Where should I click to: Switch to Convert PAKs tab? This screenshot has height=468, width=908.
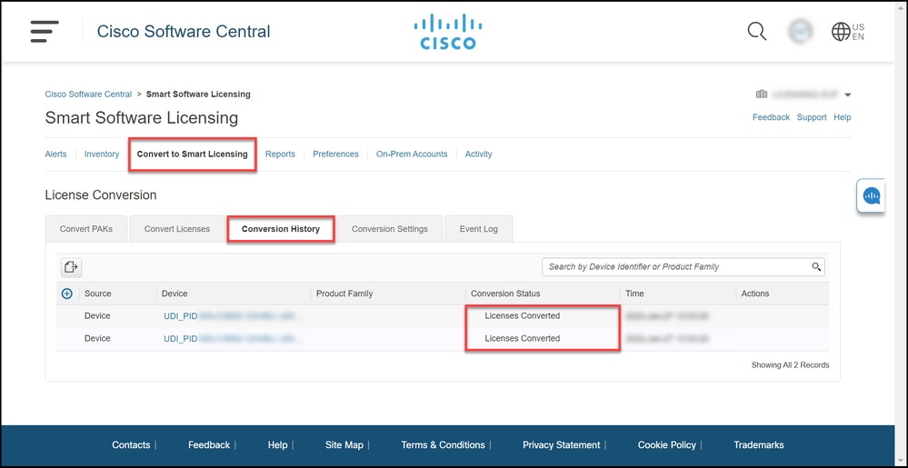click(x=86, y=229)
